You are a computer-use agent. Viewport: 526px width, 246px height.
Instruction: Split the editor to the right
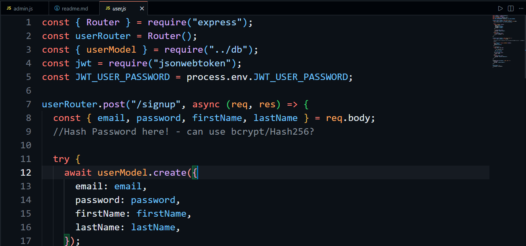[x=511, y=8]
